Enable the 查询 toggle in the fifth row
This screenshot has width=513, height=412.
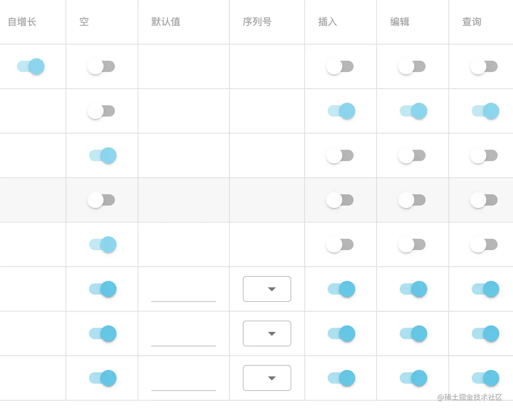tap(484, 244)
